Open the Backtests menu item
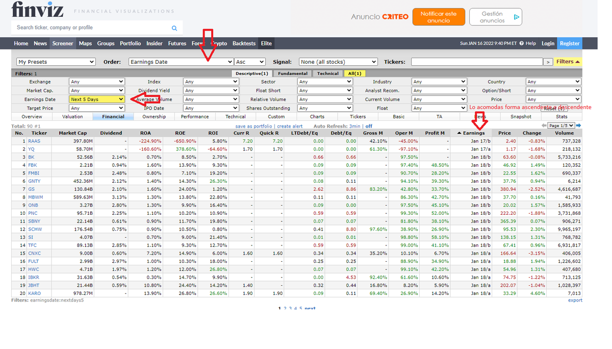Screen dimensions: 612x349 [244, 43]
